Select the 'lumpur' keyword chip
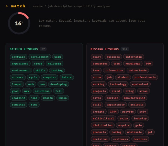168x146 pixels. tap(17, 84)
